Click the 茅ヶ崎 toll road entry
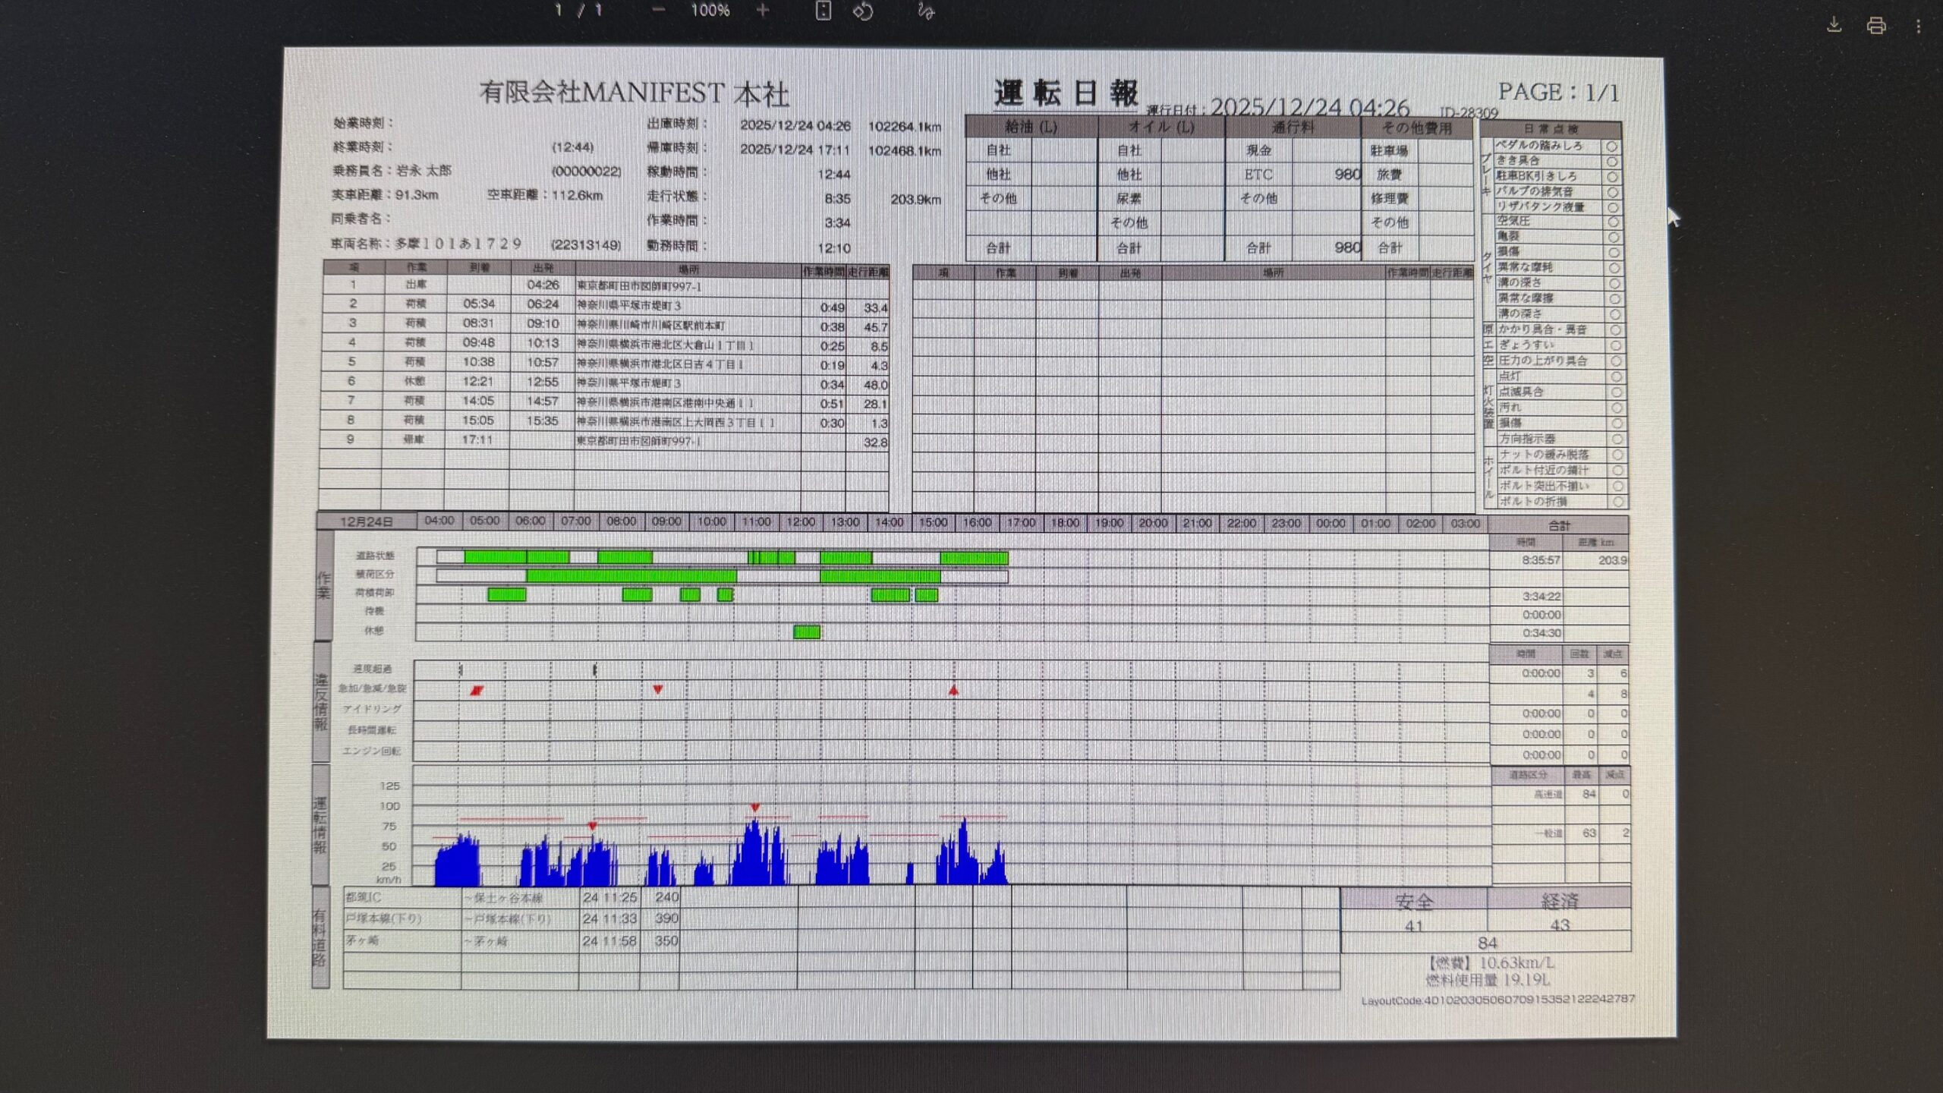Viewport: 1943px width, 1093px height. (x=363, y=940)
